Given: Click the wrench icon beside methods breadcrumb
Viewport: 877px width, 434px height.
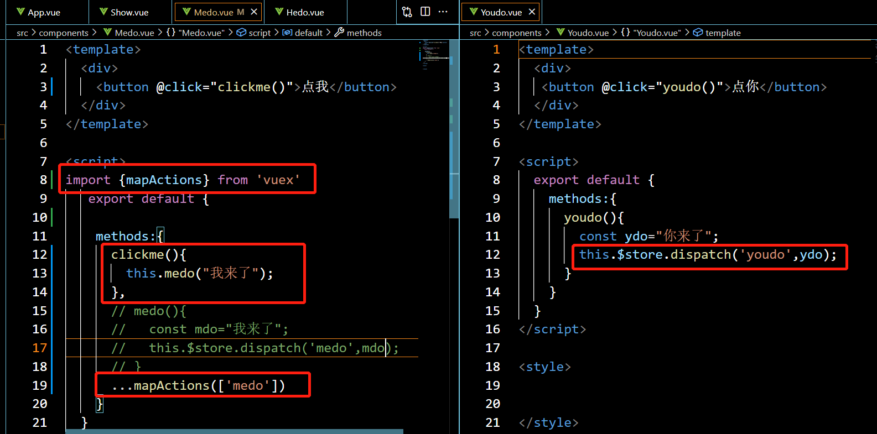Looking at the screenshot, I should pyautogui.click(x=339, y=33).
